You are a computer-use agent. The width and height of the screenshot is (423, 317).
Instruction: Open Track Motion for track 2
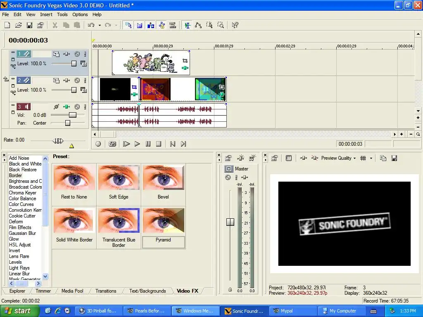point(56,80)
